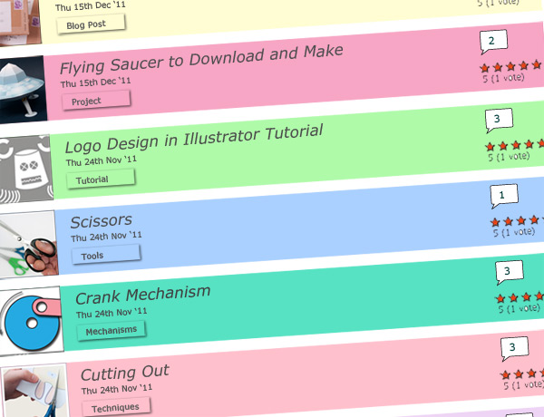This screenshot has height=417, width=544.
Task: Click the Techniques category button
Action: click(116, 407)
